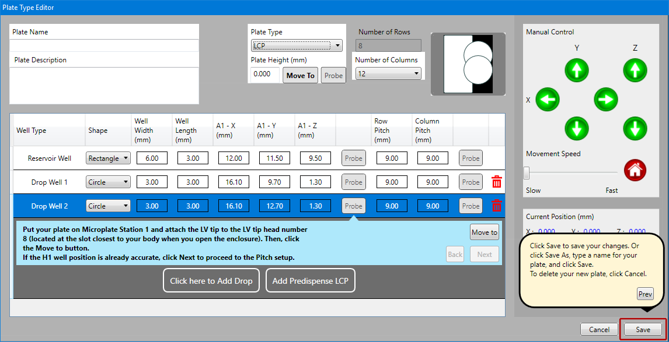Click Prev in the help tooltip
This screenshot has width=669, height=342.
(x=645, y=294)
